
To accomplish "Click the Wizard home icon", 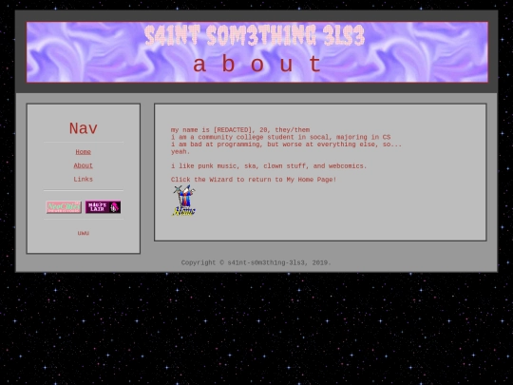I will (183, 201).
